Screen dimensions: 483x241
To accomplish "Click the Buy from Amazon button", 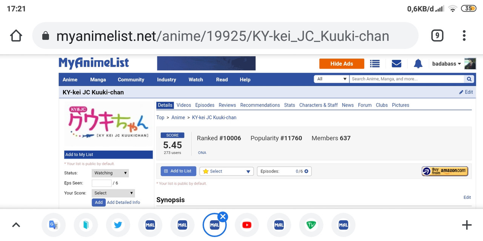I will pyautogui.click(x=445, y=171).
